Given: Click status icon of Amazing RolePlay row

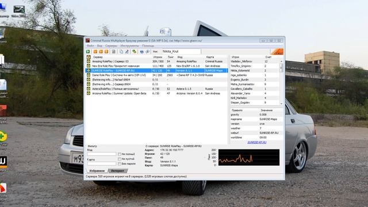Looking at the screenshot, I should [89, 62].
